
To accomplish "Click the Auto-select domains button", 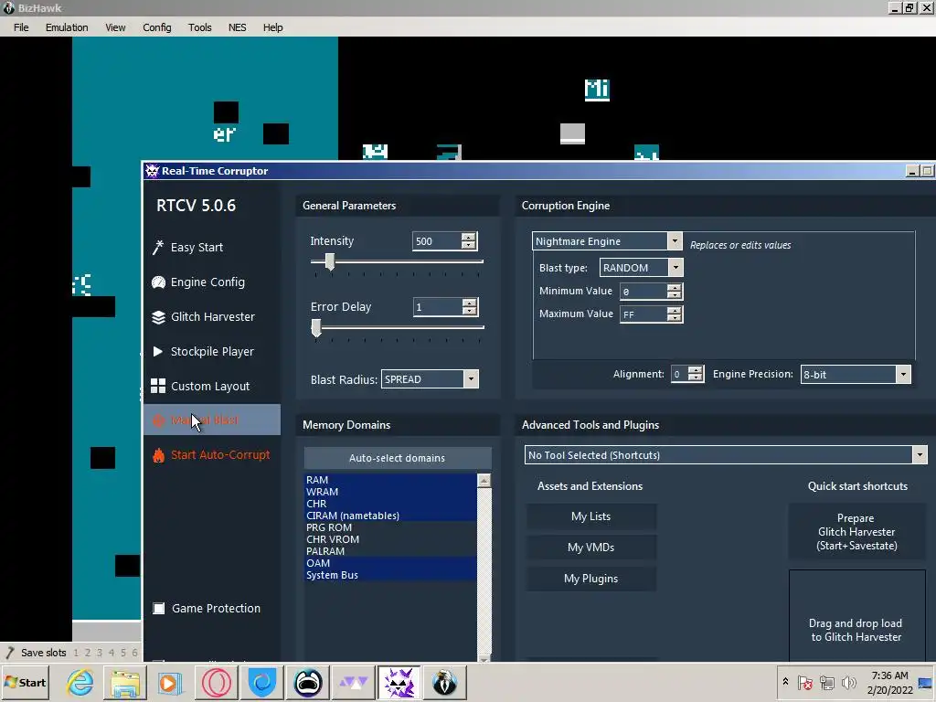I will (x=397, y=458).
